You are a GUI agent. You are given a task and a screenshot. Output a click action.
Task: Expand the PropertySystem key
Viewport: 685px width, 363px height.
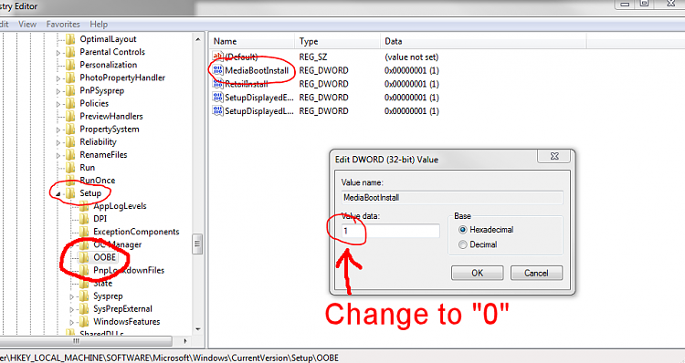click(x=58, y=130)
